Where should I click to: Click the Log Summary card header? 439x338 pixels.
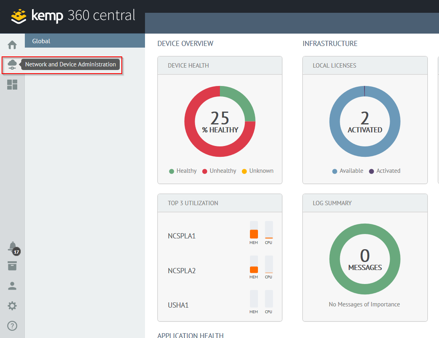[365, 203]
